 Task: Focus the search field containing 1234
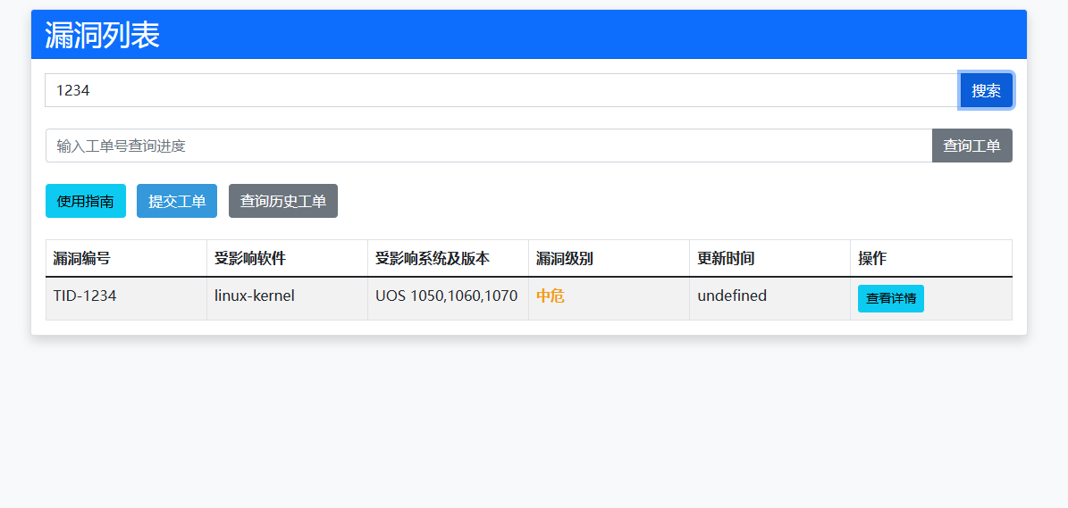[500, 90]
